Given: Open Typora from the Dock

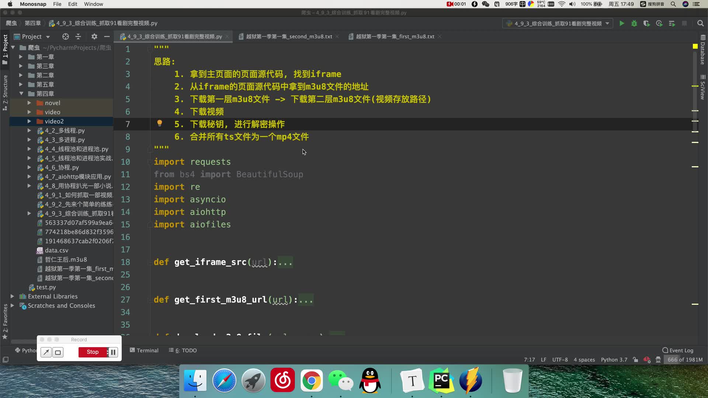Looking at the screenshot, I should pyautogui.click(x=412, y=380).
